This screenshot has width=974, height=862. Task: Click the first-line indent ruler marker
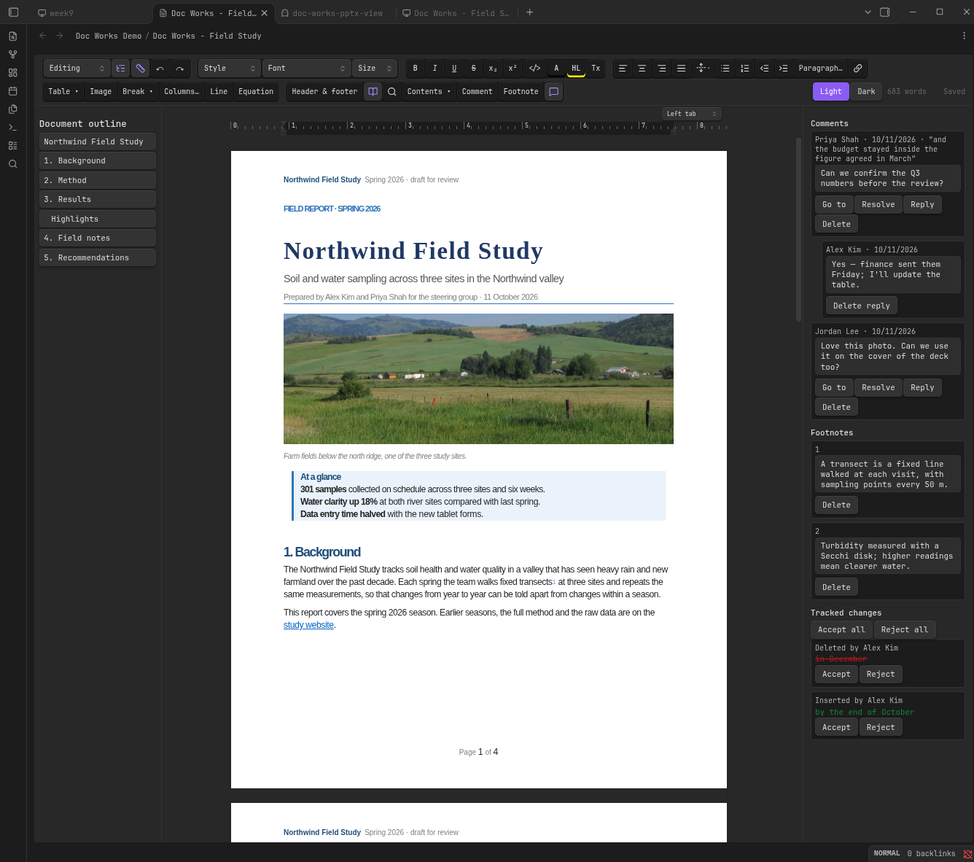pyautogui.click(x=284, y=124)
